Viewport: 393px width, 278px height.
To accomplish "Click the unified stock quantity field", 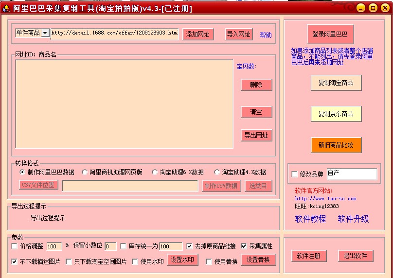I will pyautogui.click(x=171, y=246).
